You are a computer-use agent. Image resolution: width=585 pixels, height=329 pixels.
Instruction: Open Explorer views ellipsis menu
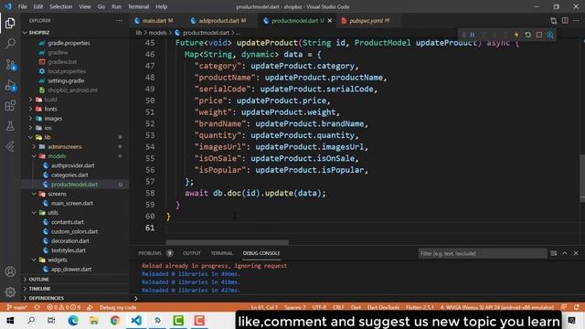(119, 20)
